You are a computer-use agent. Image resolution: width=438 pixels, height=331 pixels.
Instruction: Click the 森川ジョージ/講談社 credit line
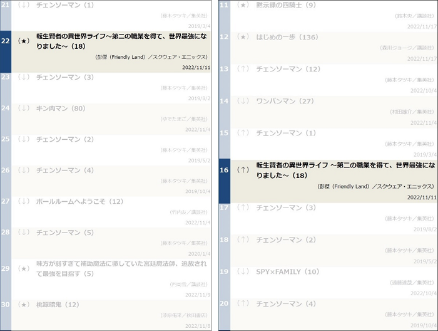point(407,48)
